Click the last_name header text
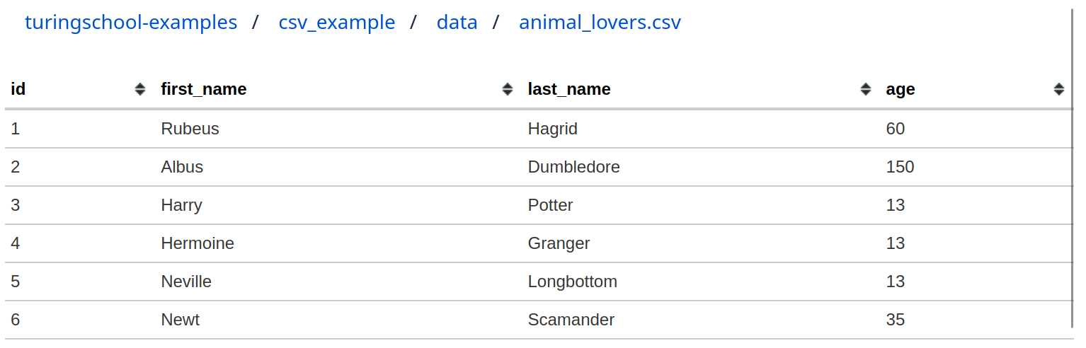The height and width of the screenshot is (348, 1086). click(569, 89)
